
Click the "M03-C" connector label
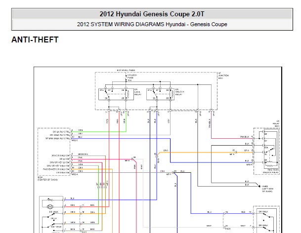[x=75, y=140]
